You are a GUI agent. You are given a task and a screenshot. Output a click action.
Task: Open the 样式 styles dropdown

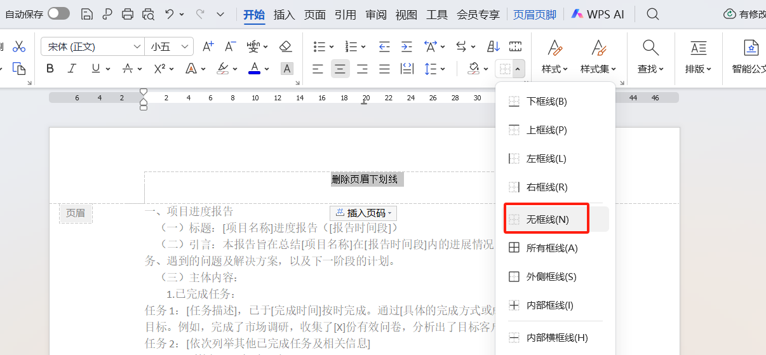pos(555,69)
